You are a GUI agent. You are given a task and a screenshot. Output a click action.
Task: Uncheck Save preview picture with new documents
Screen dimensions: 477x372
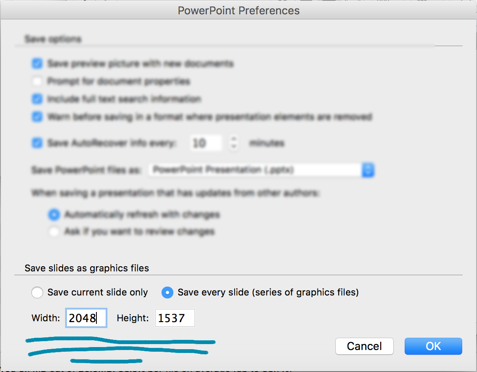point(37,64)
